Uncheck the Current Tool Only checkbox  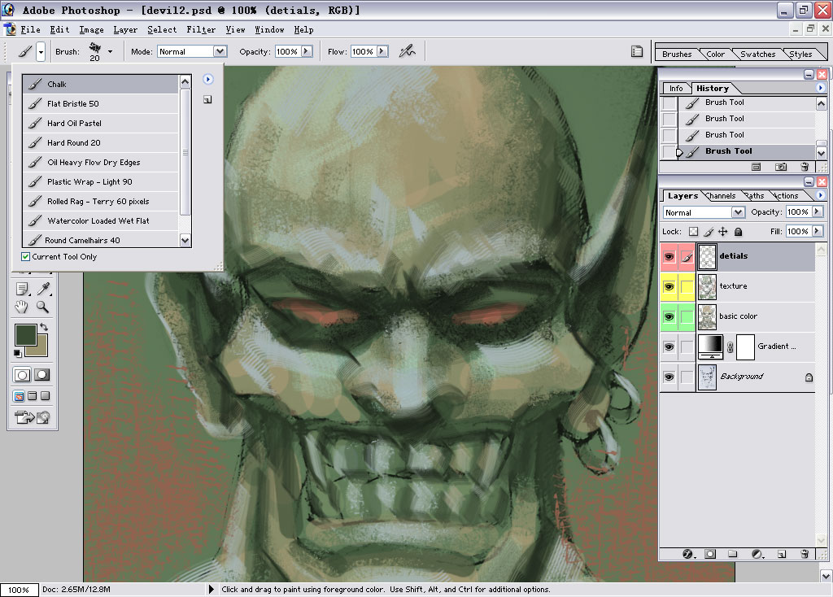25,256
